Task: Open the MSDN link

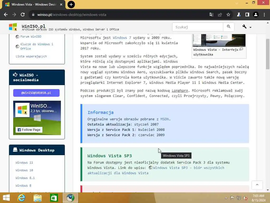Action: 165,119
